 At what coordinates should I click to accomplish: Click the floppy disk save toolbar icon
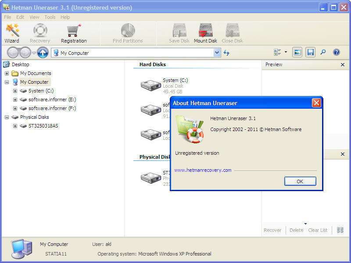[x=311, y=52]
